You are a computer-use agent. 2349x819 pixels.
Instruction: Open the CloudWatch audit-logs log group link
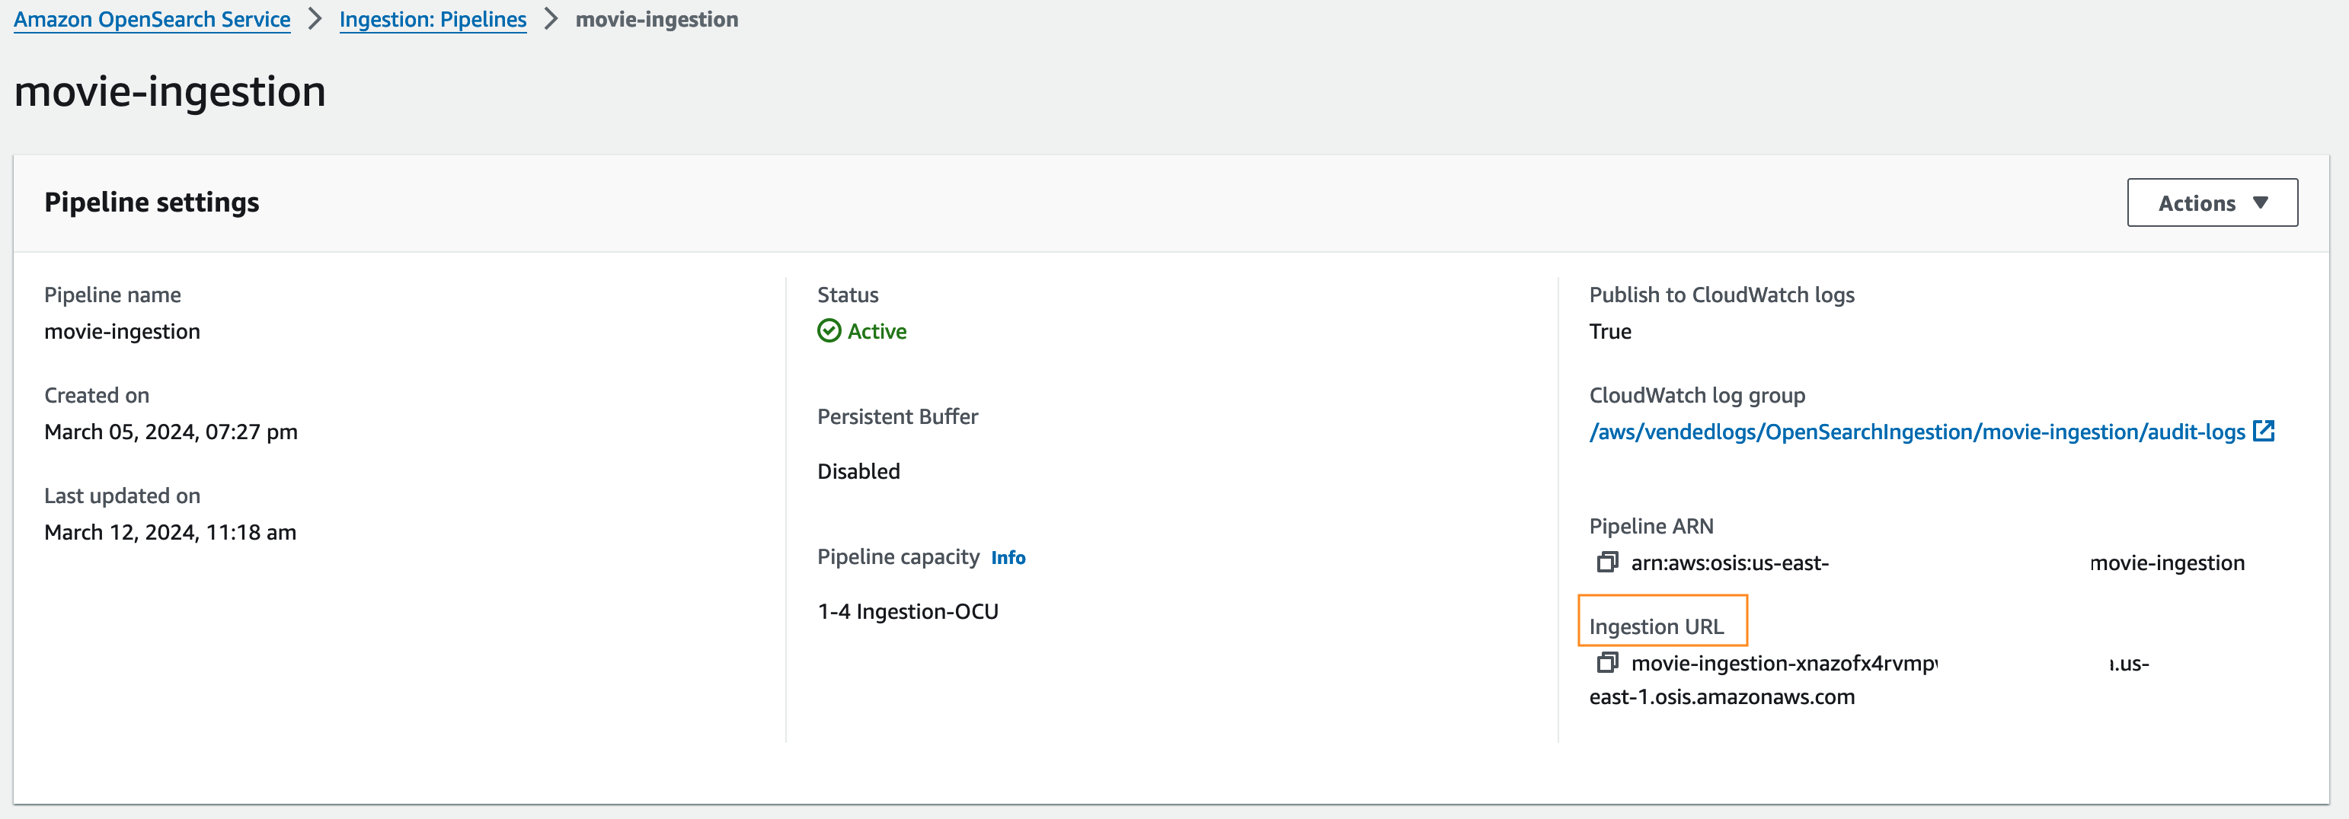tap(1916, 432)
